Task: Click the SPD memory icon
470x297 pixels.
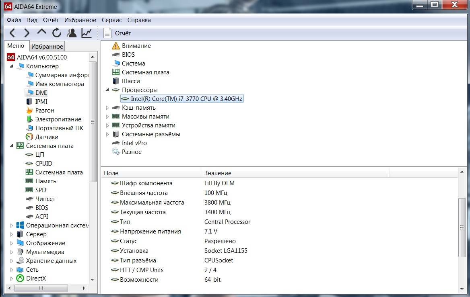Action: [x=29, y=190]
